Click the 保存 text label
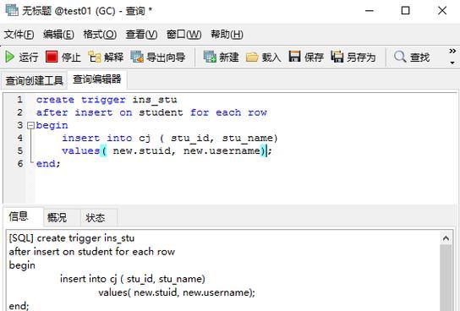The height and width of the screenshot is (311, 460). [314, 57]
